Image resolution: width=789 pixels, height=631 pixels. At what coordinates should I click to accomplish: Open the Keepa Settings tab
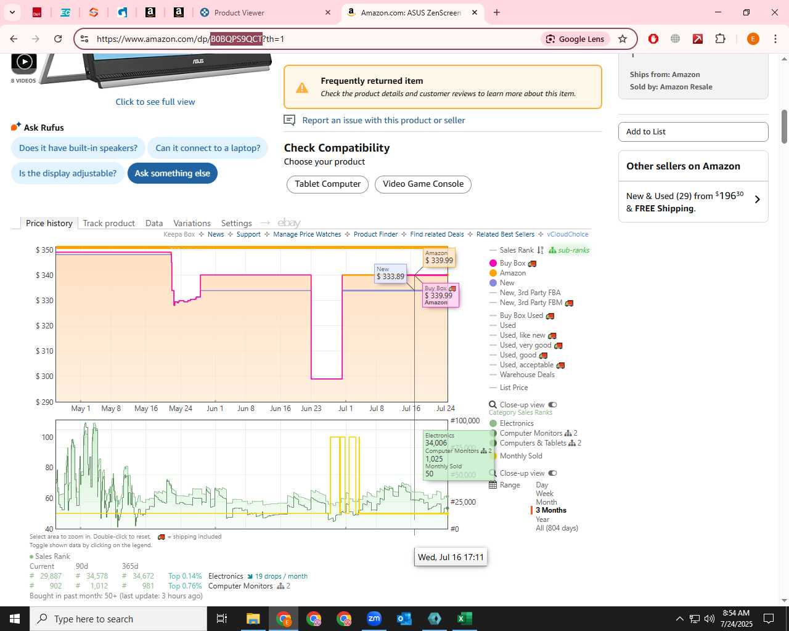tap(237, 223)
